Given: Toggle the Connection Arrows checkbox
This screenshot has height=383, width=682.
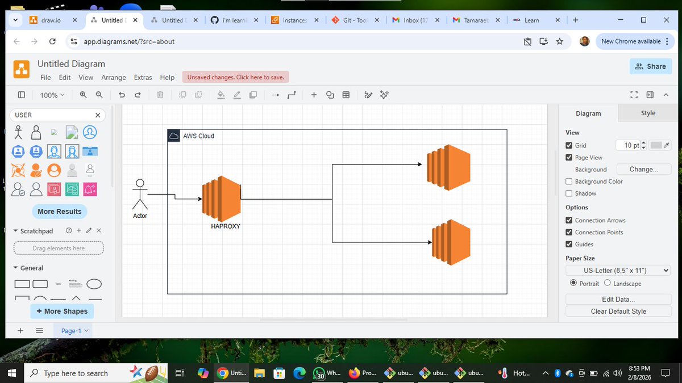Looking at the screenshot, I should click(x=569, y=221).
